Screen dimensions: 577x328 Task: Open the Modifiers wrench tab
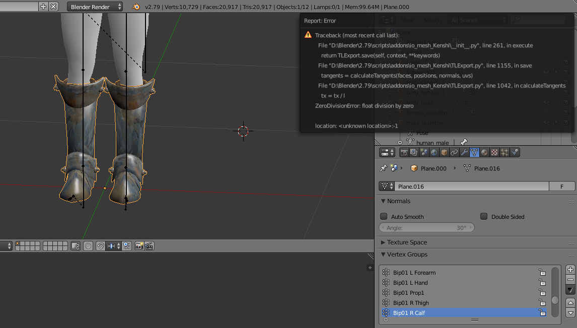[464, 152]
